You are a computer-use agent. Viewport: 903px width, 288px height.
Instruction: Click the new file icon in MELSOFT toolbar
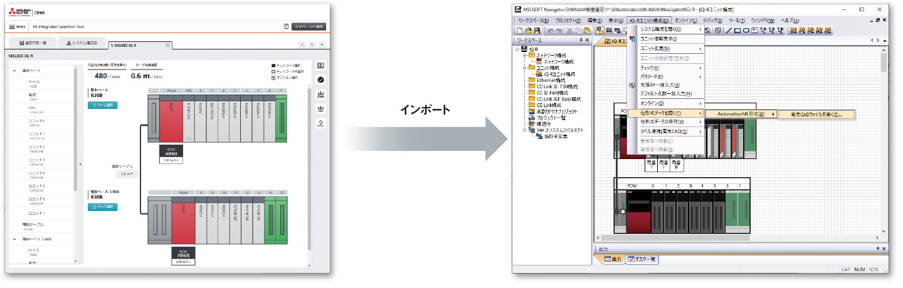point(519,30)
